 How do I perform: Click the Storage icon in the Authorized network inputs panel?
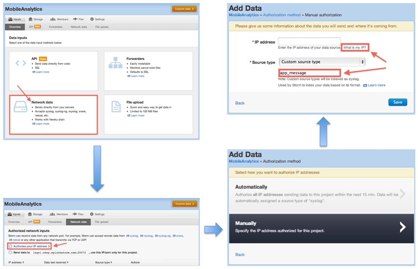30,214
